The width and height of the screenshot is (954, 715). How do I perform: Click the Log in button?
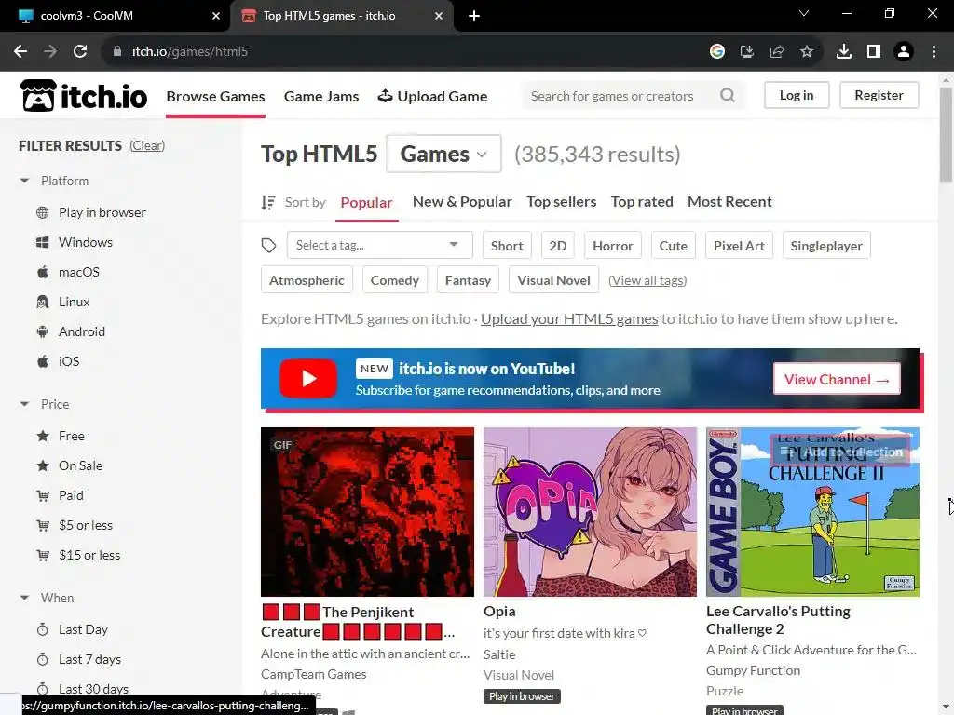(797, 96)
